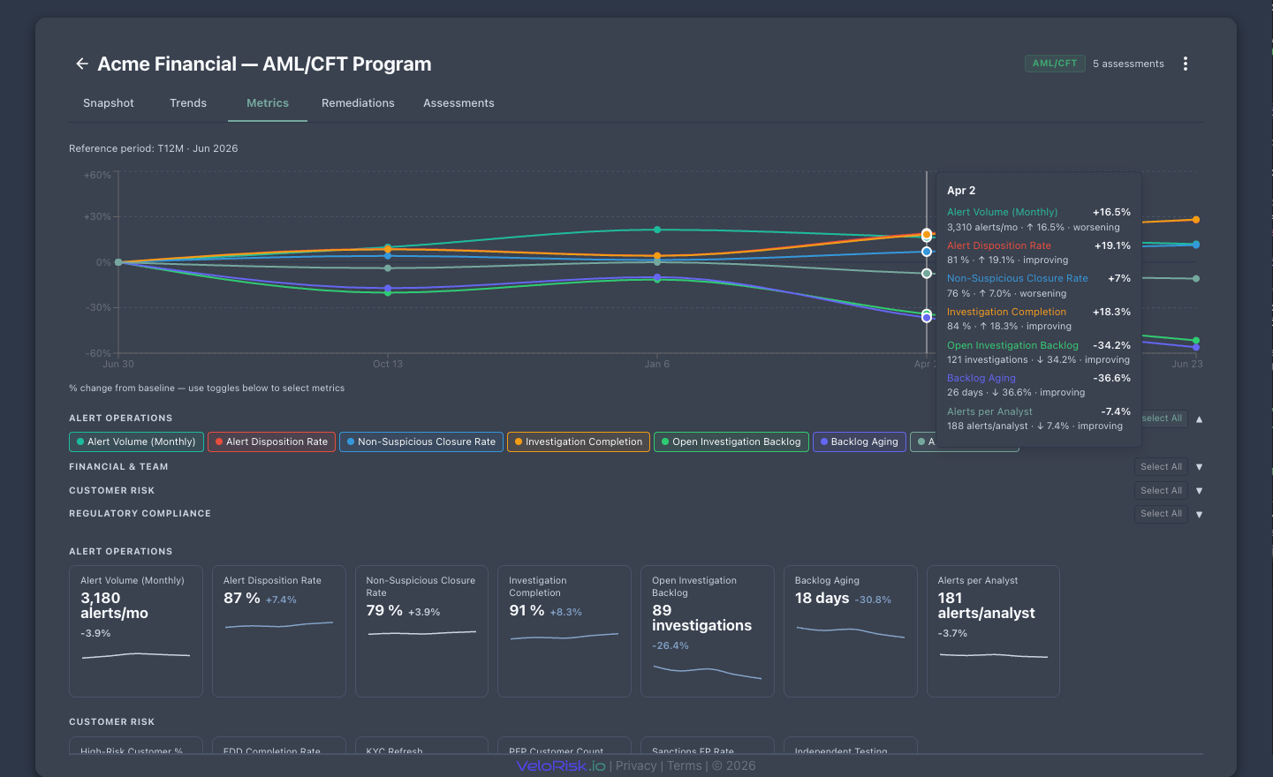Toggle Non-Suspicious Closure Rate chip
This screenshot has width=1273, height=777.
[421, 441]
